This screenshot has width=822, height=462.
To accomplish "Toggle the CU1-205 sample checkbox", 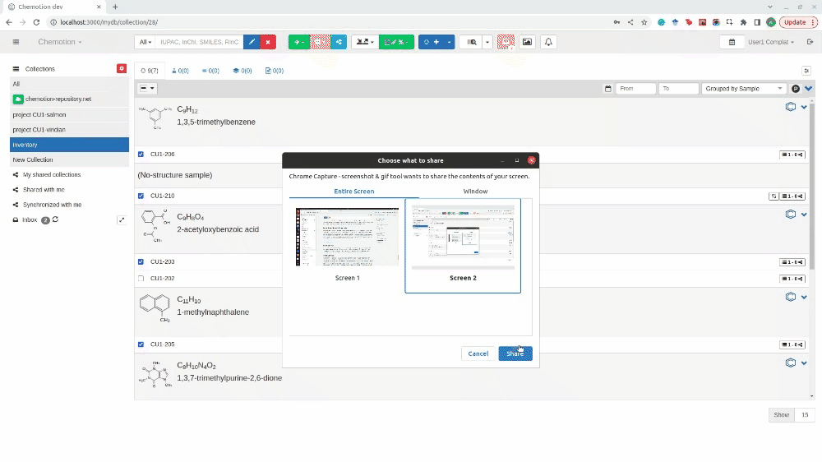I will click(141, 344).
